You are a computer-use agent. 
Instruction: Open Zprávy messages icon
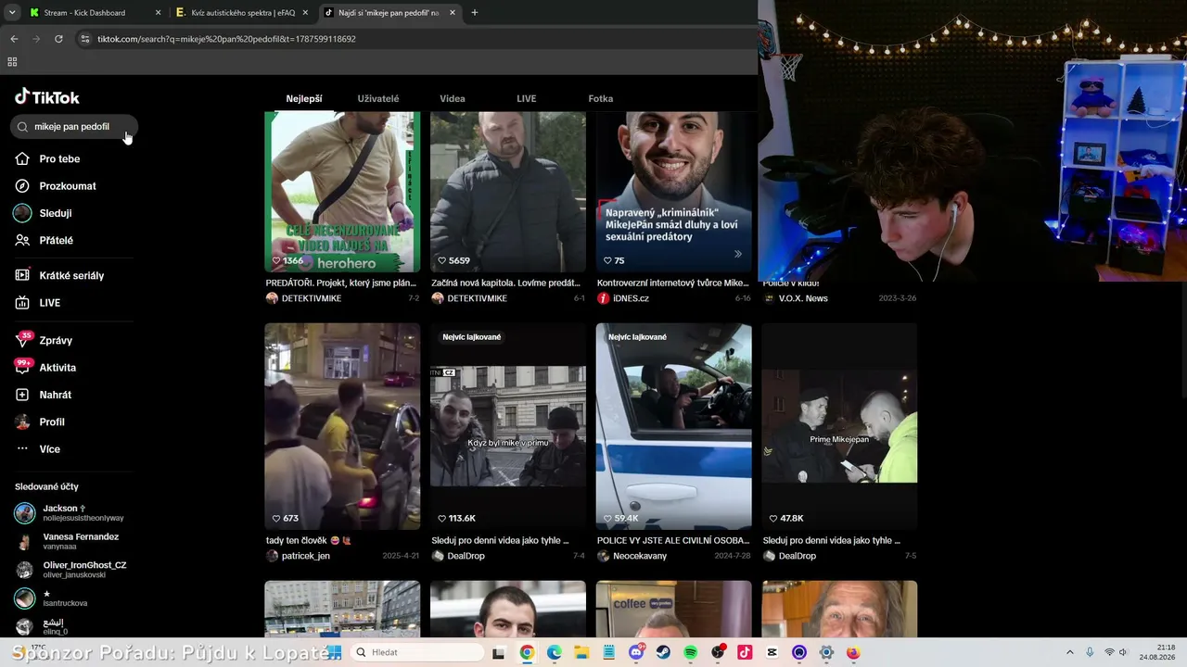(22, 340)
